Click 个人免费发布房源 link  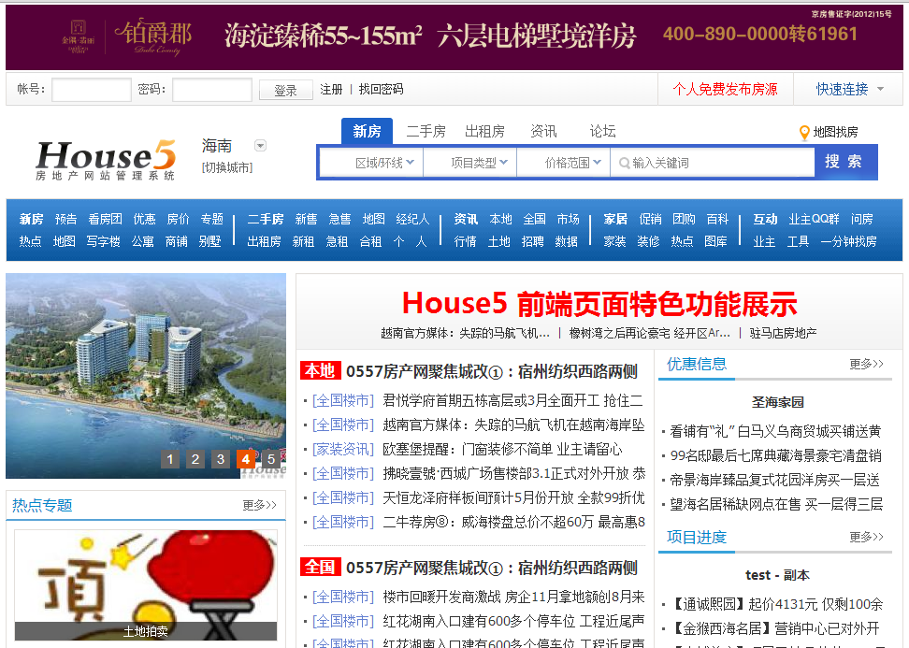725,89
